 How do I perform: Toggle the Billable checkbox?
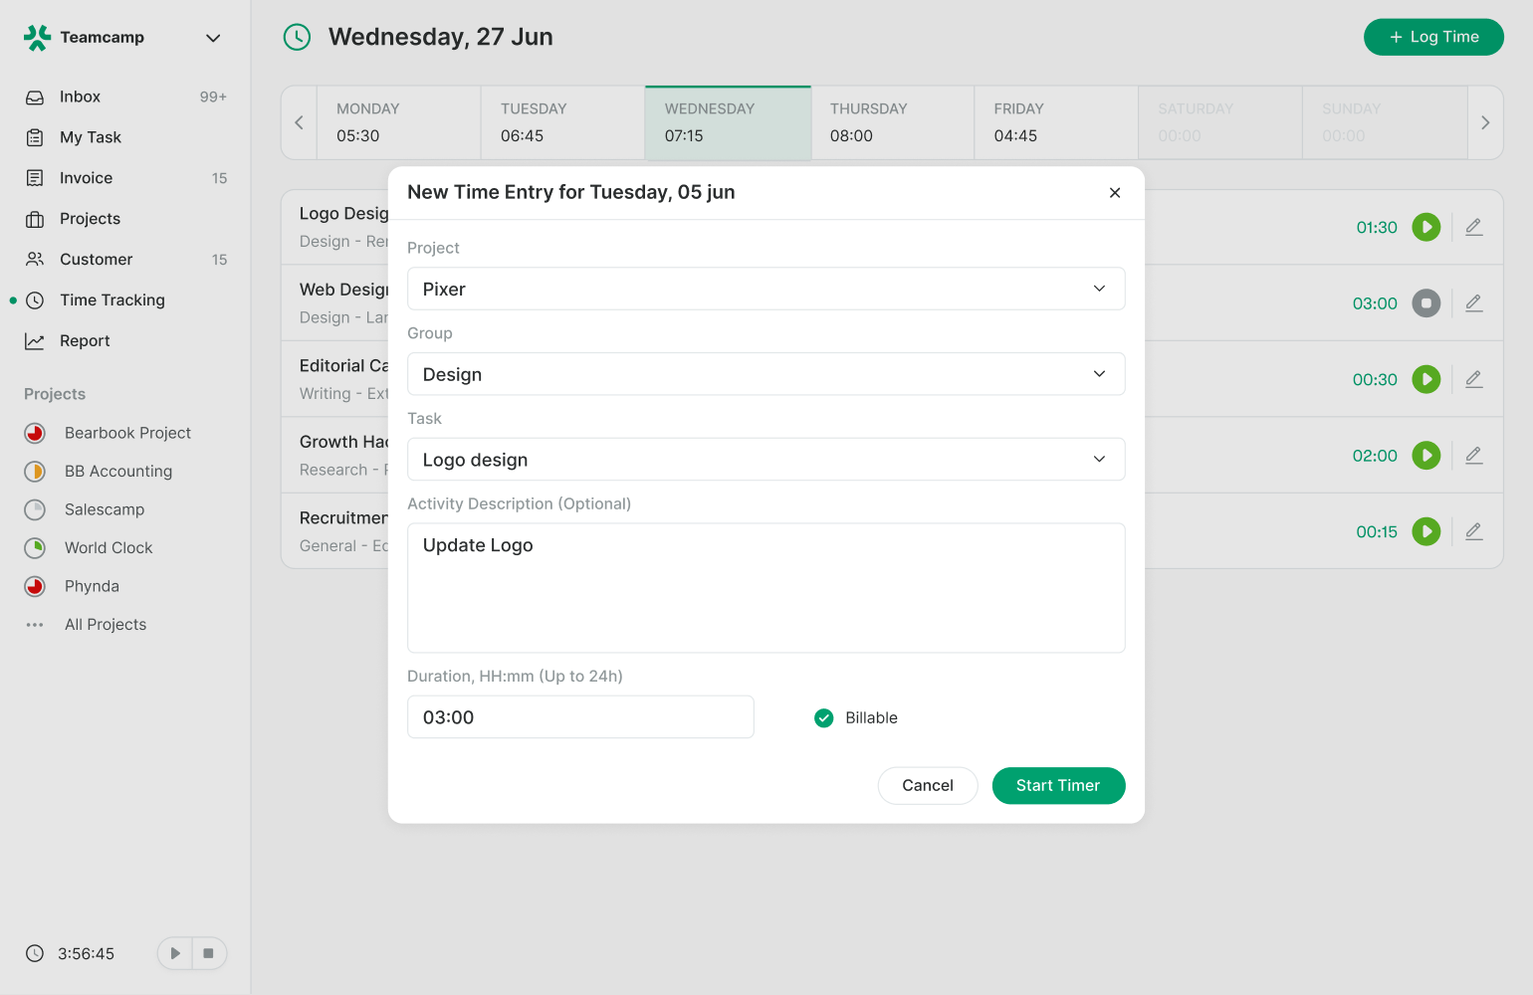click(824, 718)
